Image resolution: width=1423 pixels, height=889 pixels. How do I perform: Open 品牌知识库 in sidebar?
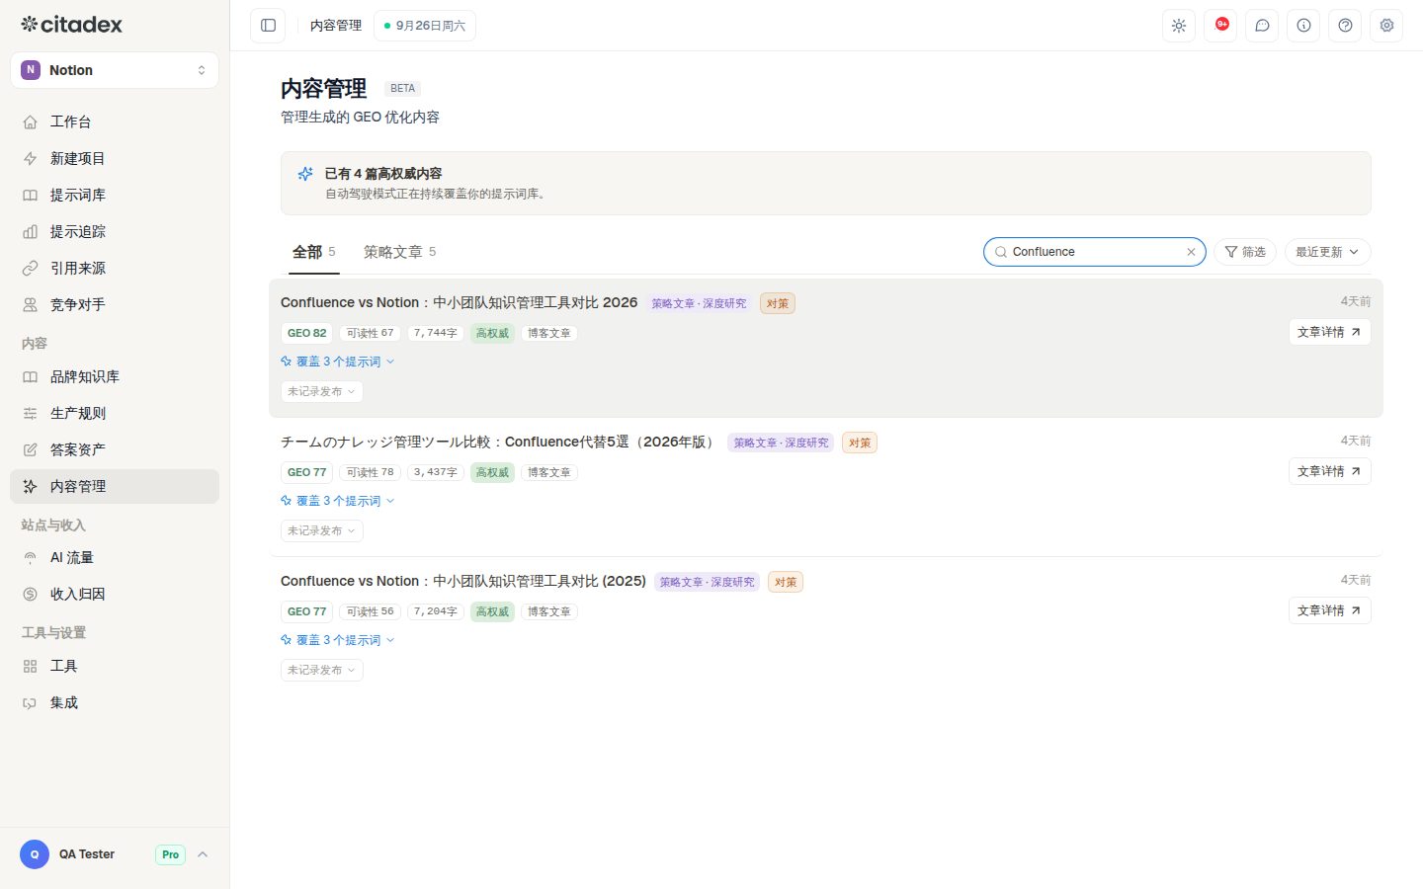(115, 376)
